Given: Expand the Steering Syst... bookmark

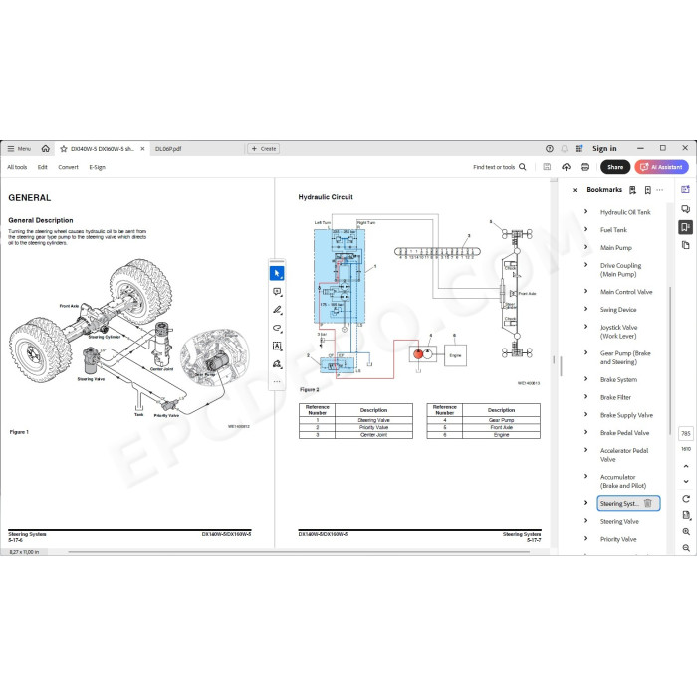Looking at the screenshot, I should [585, 503].
